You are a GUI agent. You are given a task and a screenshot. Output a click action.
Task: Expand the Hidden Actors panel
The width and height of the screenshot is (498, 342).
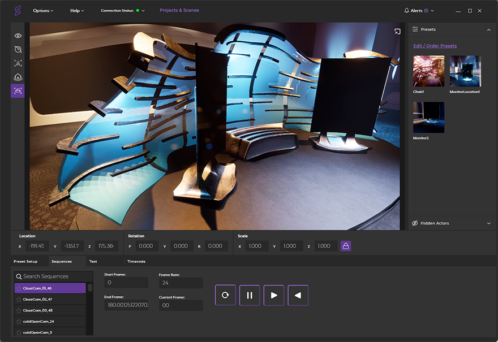click(489, 223)
